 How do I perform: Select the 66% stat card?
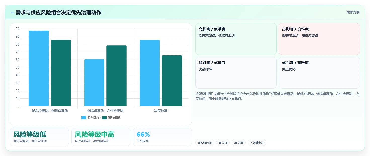pos(162,137)
